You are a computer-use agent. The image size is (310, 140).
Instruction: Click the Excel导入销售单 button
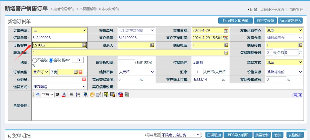coord(235,21)
